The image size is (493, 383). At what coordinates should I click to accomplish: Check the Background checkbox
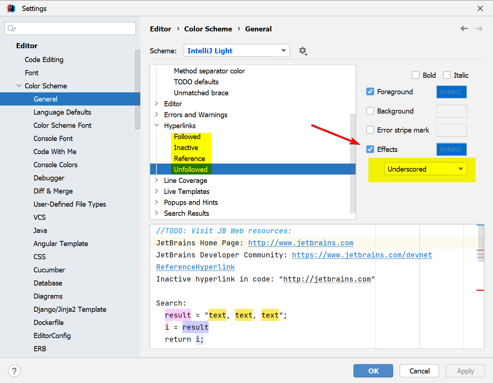pyautogui.click(x=370, y=111)
